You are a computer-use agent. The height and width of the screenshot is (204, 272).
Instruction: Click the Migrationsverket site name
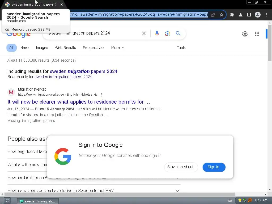(x=32, y=89)
